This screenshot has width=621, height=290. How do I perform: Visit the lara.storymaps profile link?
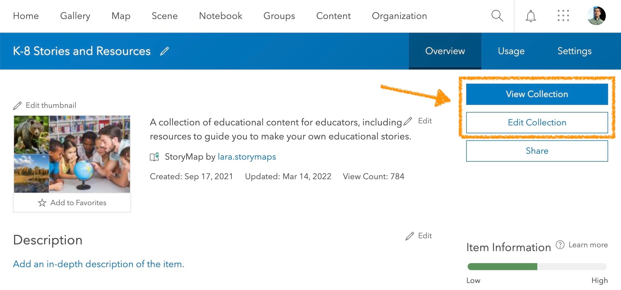tap(247, 157)
